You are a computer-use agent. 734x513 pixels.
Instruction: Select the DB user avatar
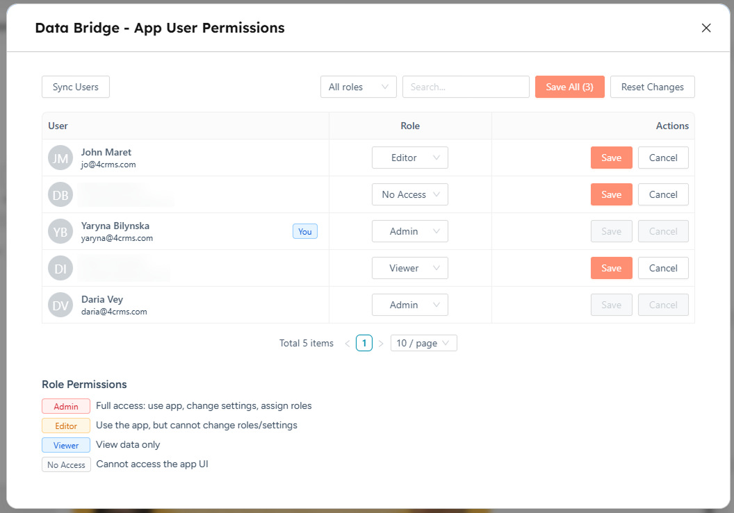(x=60, y=194)
